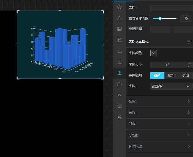
Task: Click the 轴与名称间距 value box showing 15
Action: [x=186, y=18]
